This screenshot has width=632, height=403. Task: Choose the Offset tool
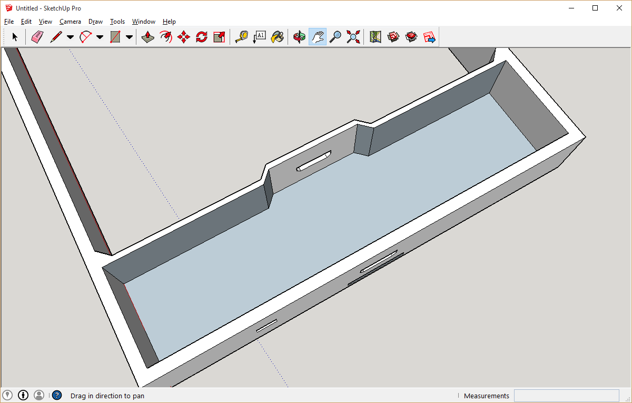click(166, 37)
